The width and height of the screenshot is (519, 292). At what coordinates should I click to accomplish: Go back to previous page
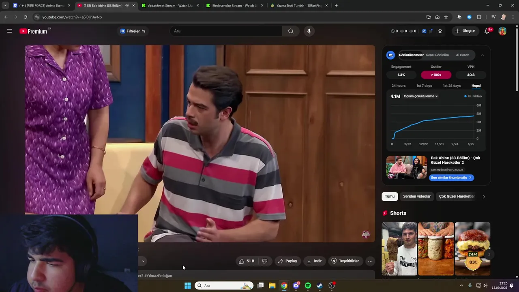(x=6, y=17)
